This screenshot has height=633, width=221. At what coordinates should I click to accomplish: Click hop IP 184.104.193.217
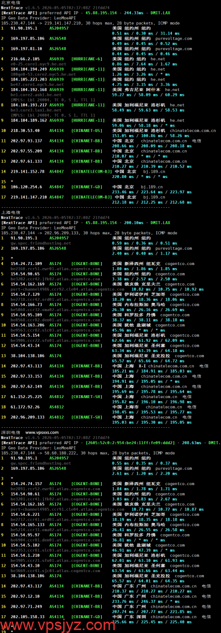(x=29, y=105)
